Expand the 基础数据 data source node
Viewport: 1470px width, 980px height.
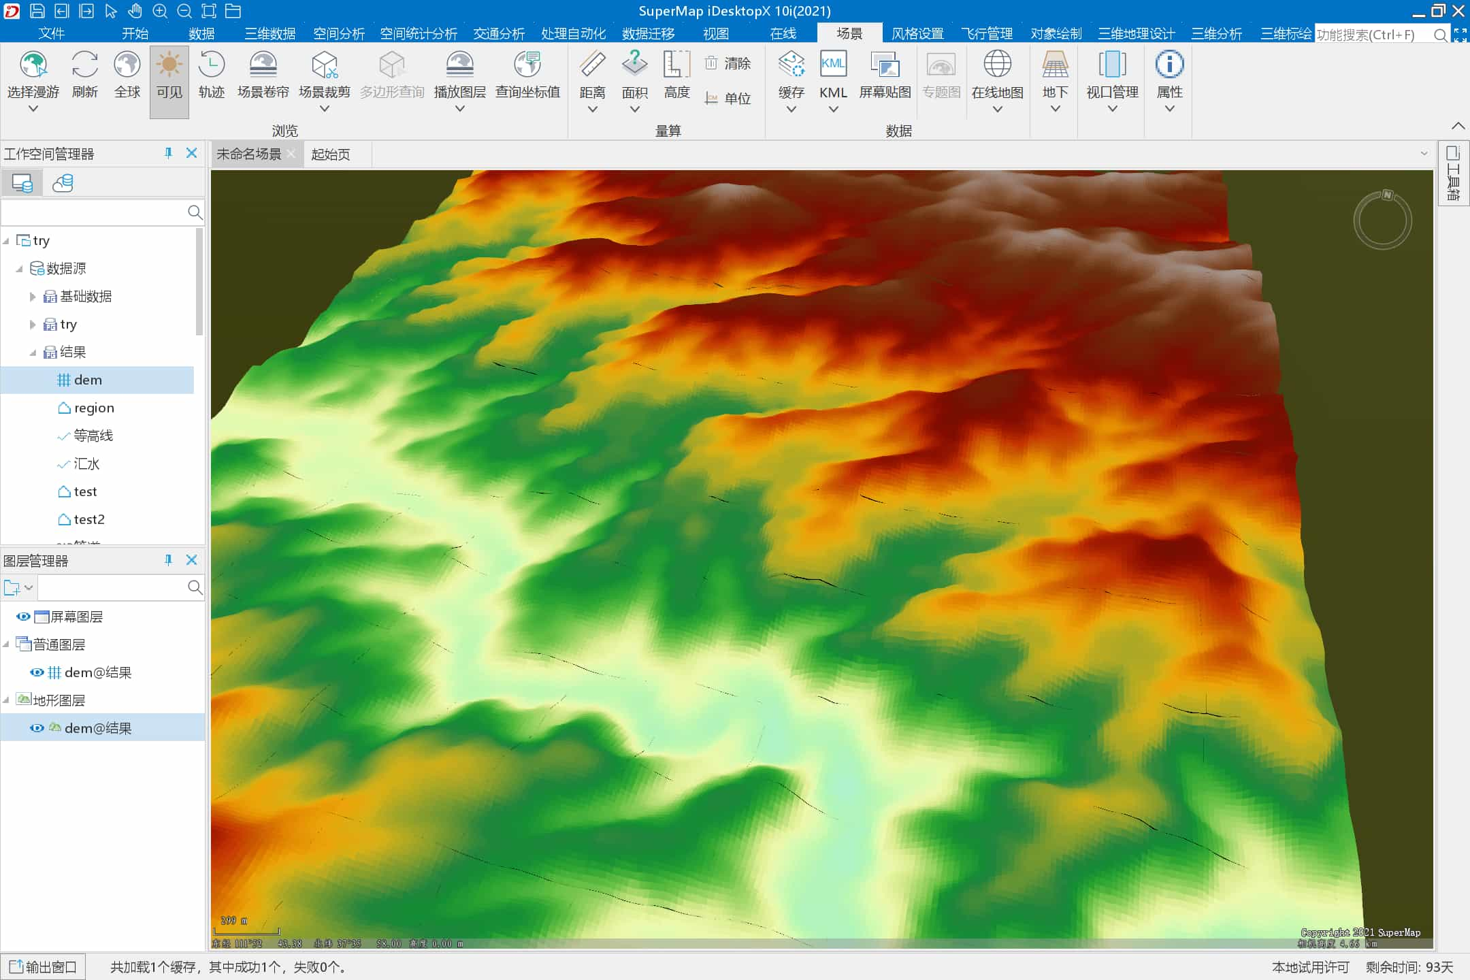click(x=33, y=295)
